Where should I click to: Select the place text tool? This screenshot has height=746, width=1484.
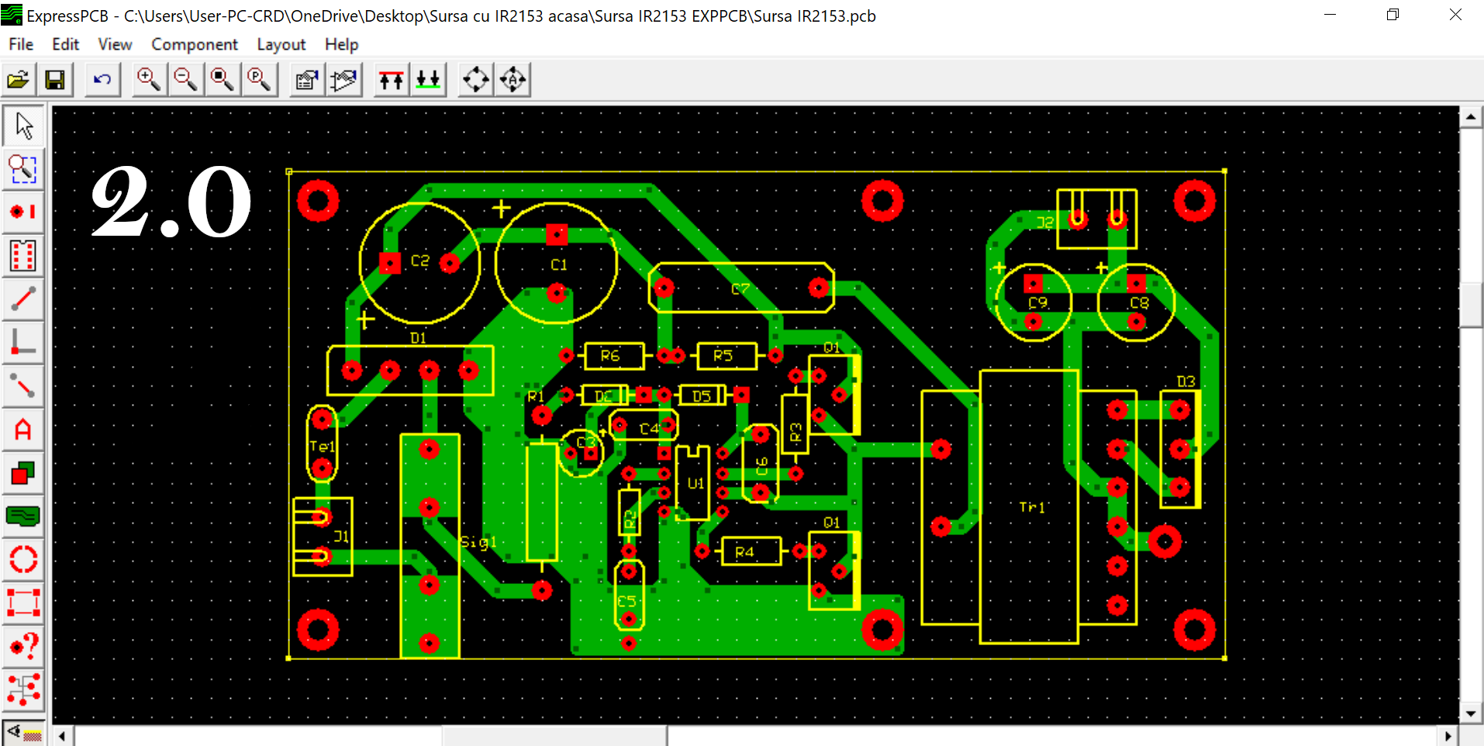pyautogui.click(x=22, y=429)
